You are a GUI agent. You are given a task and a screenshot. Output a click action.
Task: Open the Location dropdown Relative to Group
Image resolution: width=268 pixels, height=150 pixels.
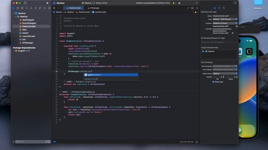coord(225,23)
